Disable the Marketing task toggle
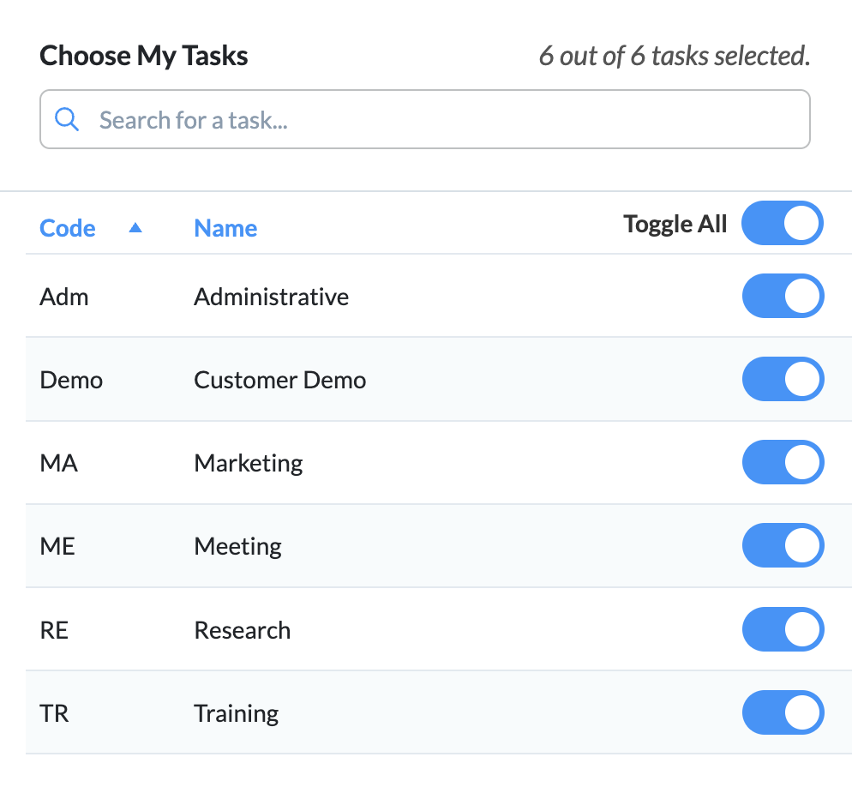Viewport: 852px width, 787px height. point(783,463)
